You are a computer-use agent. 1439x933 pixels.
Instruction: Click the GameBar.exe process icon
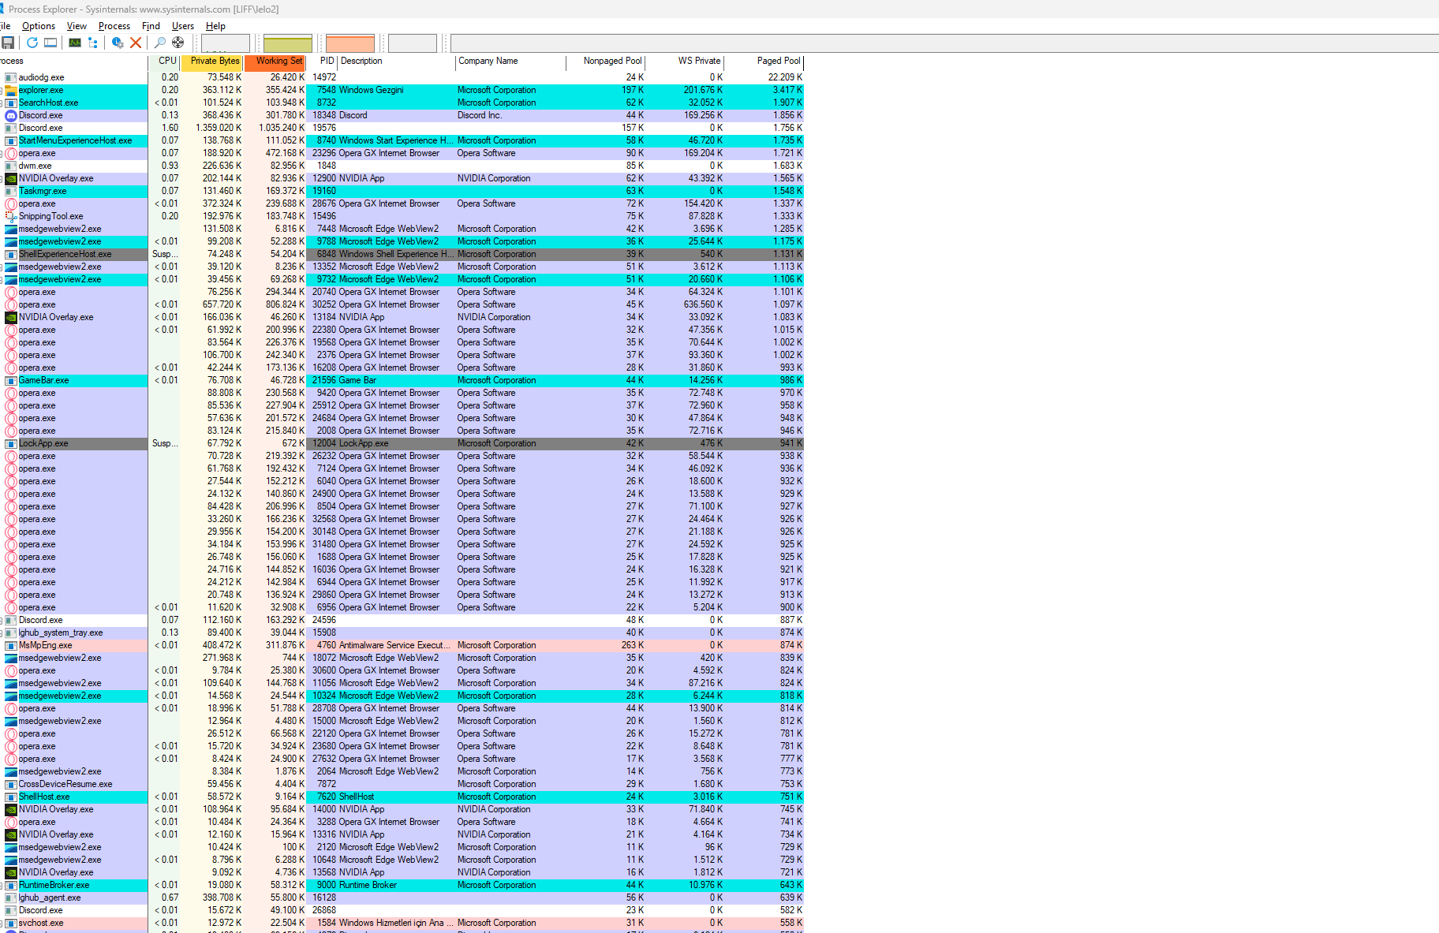[x=11, y=380]
